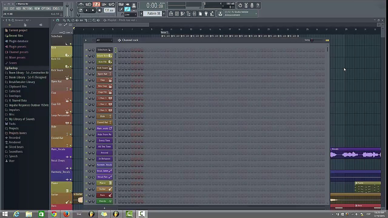Open the FILE menu

point(6,8)
